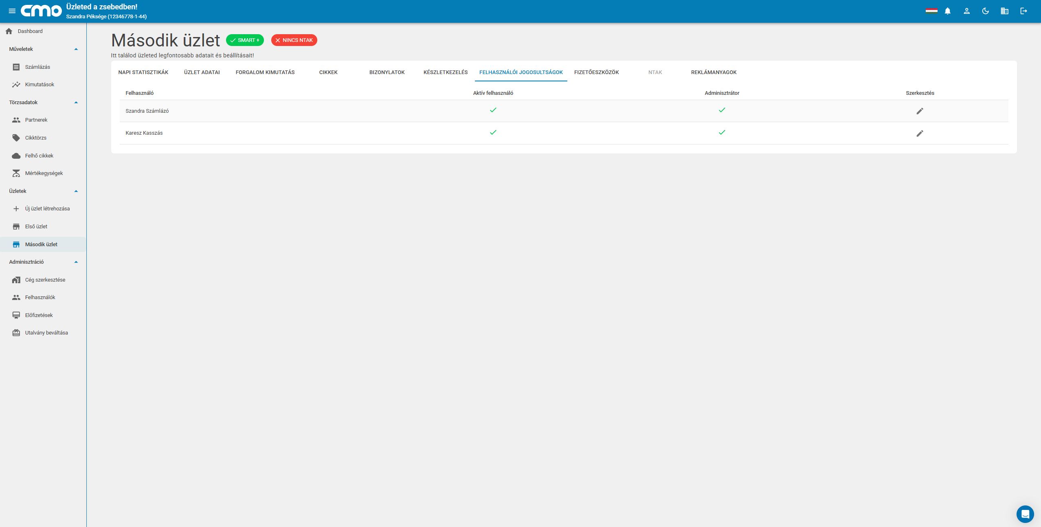This screenshot has width=1041, height=527.
Task: Open the Cikkek tab
Action: coord(328,72)
